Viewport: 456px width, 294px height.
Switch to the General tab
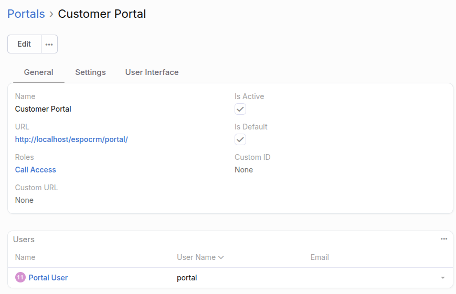(x=39, y=72)
